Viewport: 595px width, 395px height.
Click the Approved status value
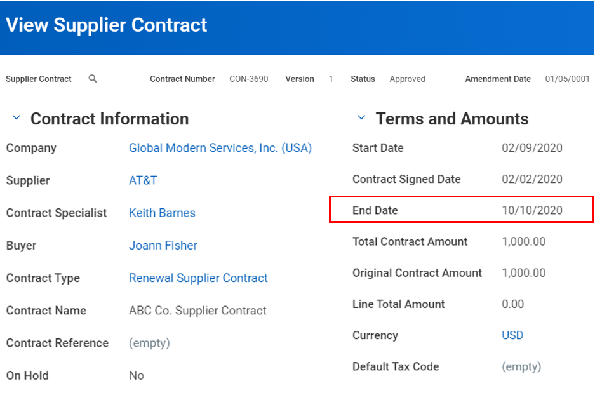tap(407, 79)
